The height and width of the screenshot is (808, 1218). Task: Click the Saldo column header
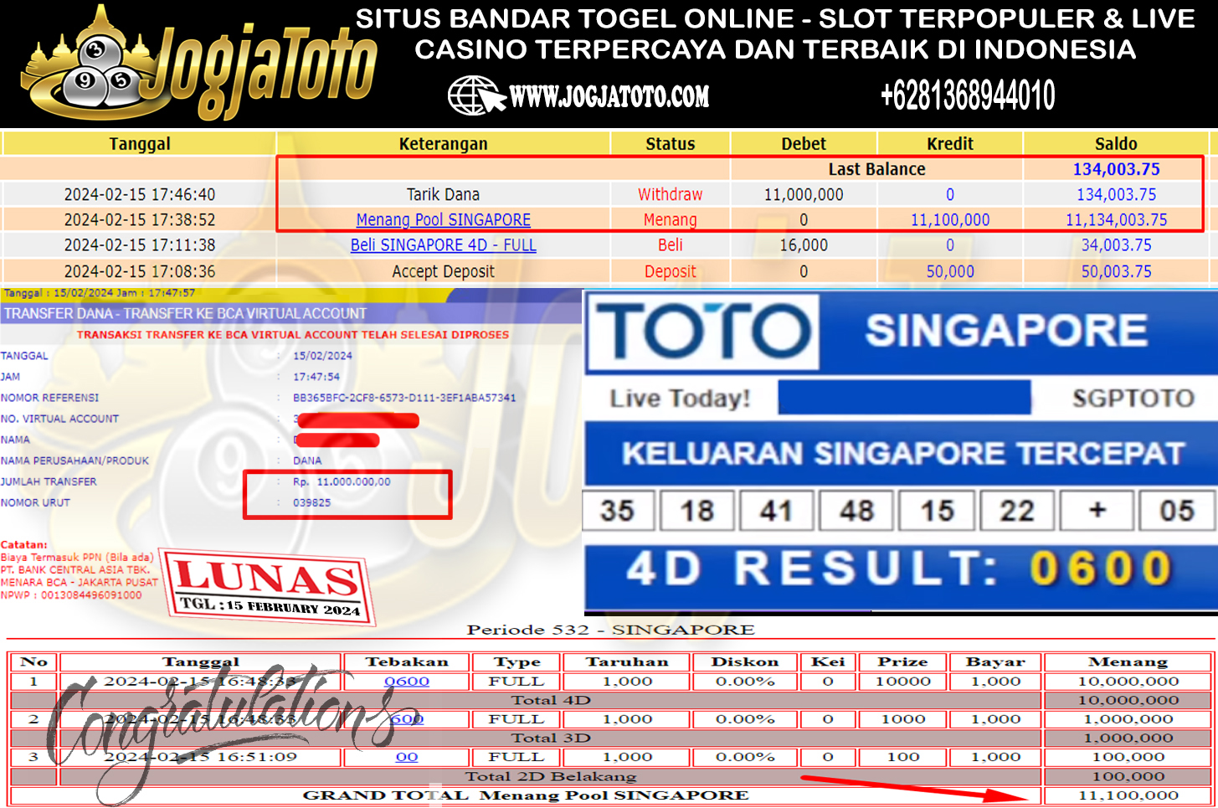point(1116,144)
